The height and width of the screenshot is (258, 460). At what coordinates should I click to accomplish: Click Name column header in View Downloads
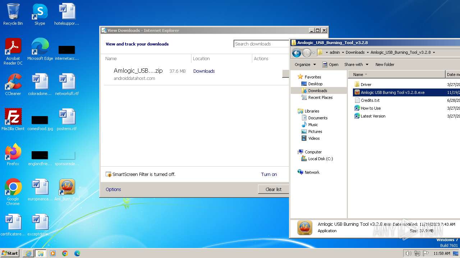(x=147, y=59)
